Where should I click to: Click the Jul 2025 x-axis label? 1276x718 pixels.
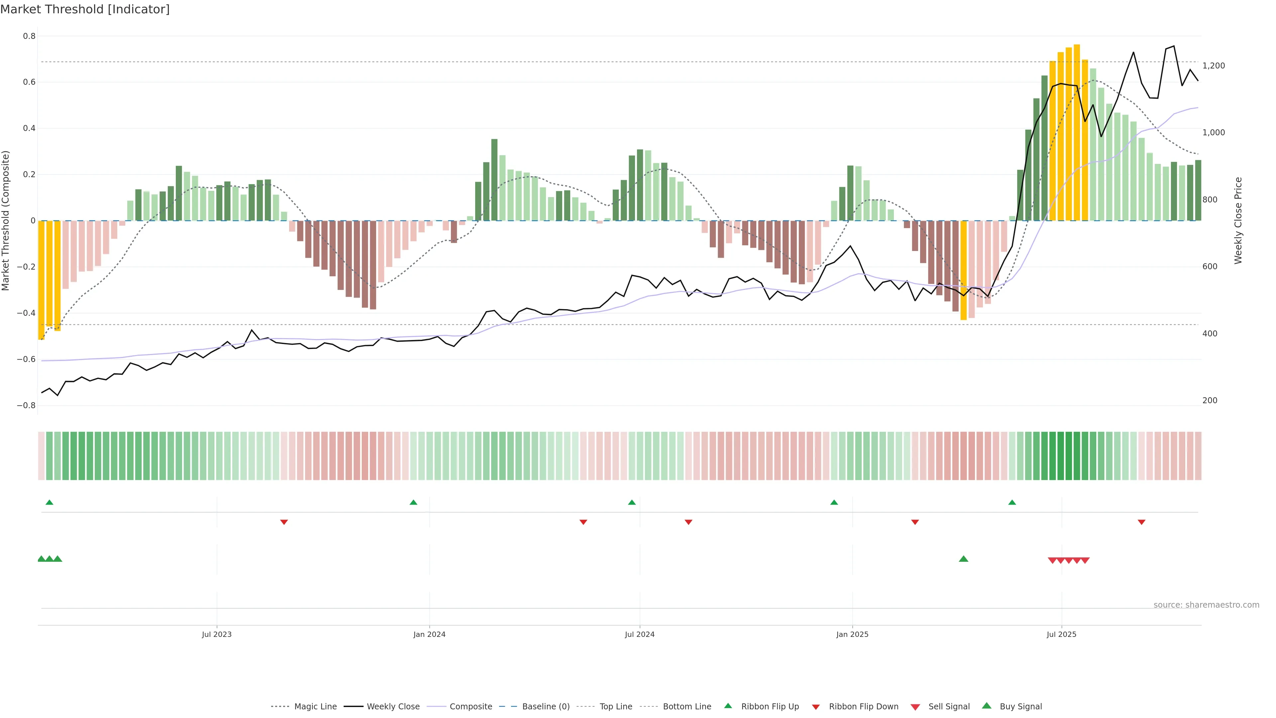coord(1061,634)
